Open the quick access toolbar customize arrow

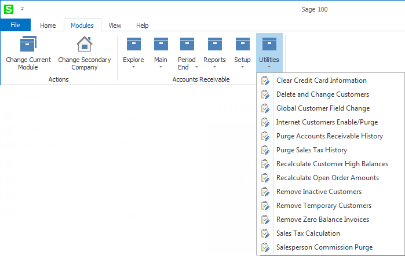[x=22, y=9]
